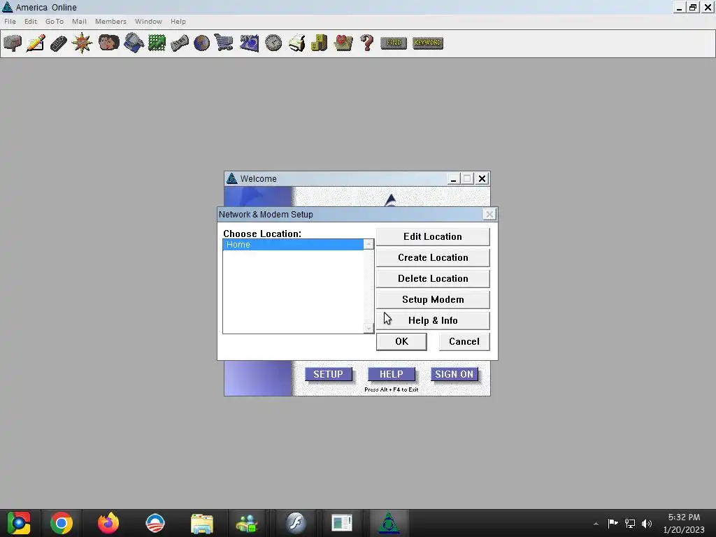Open People Connection faces icon
The height and width of the screenshot is (537, 716).
click(108, 43)
